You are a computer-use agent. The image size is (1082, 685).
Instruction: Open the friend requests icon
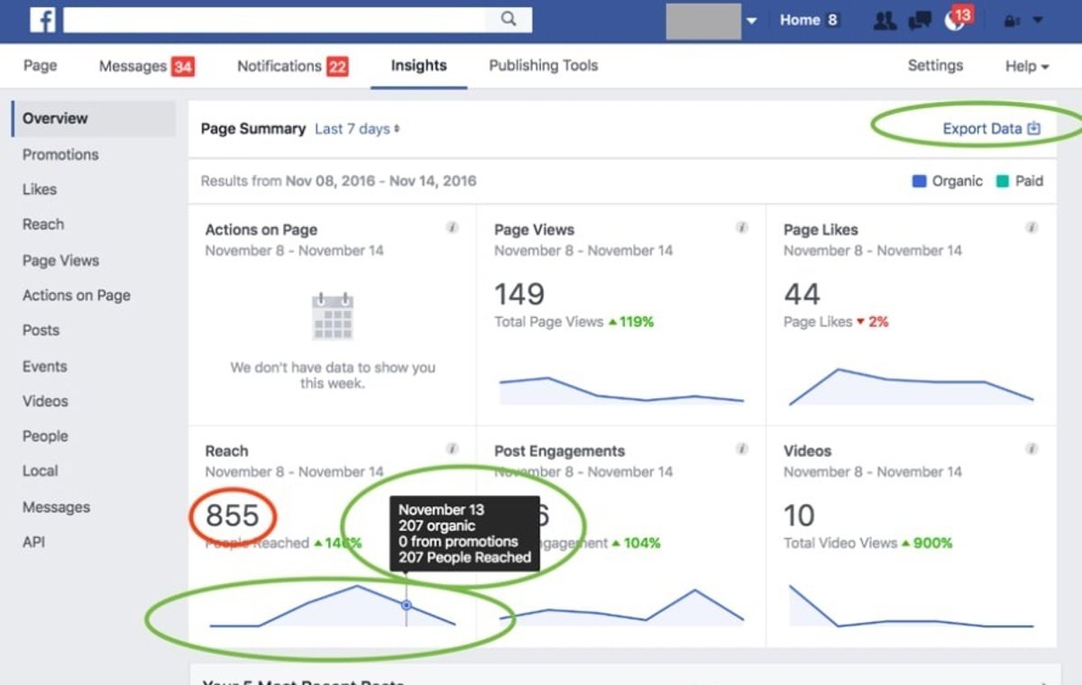coord(885,21)
